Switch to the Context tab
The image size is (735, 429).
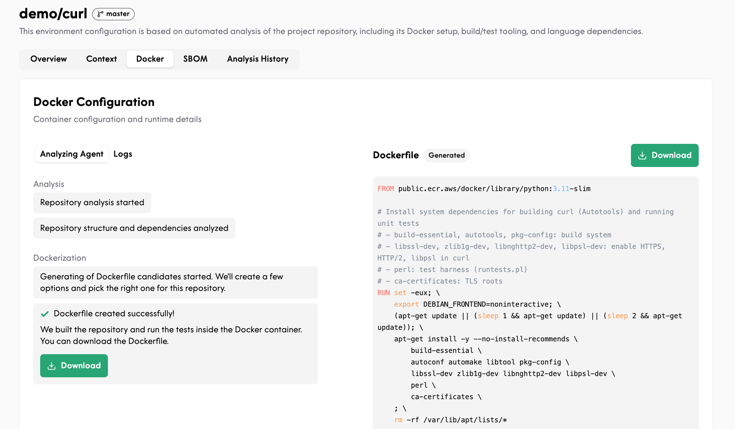tap(102, 59)
